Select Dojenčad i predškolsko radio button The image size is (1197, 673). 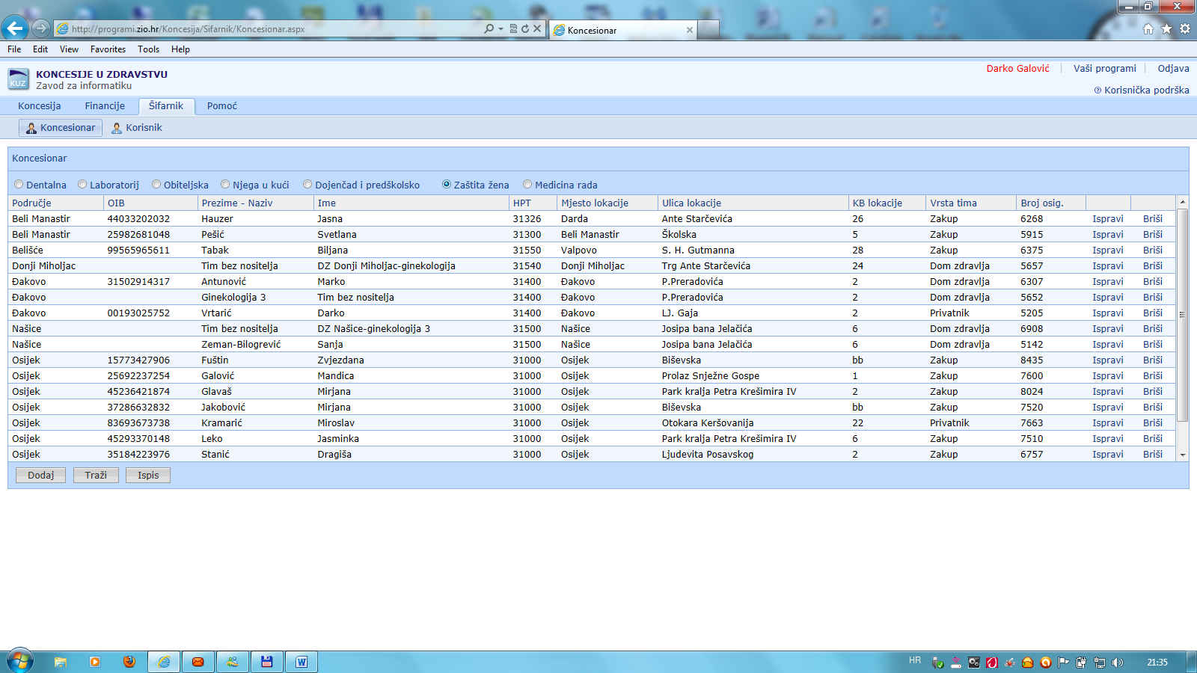307,185
